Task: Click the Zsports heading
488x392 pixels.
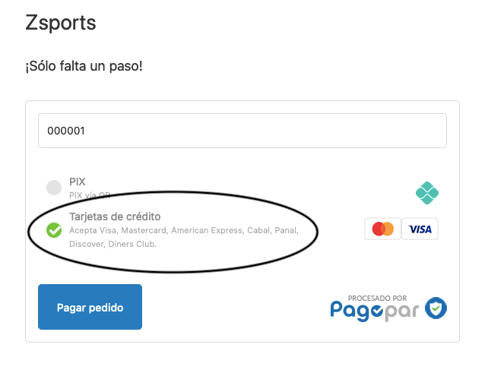Action: pos(61,23)
